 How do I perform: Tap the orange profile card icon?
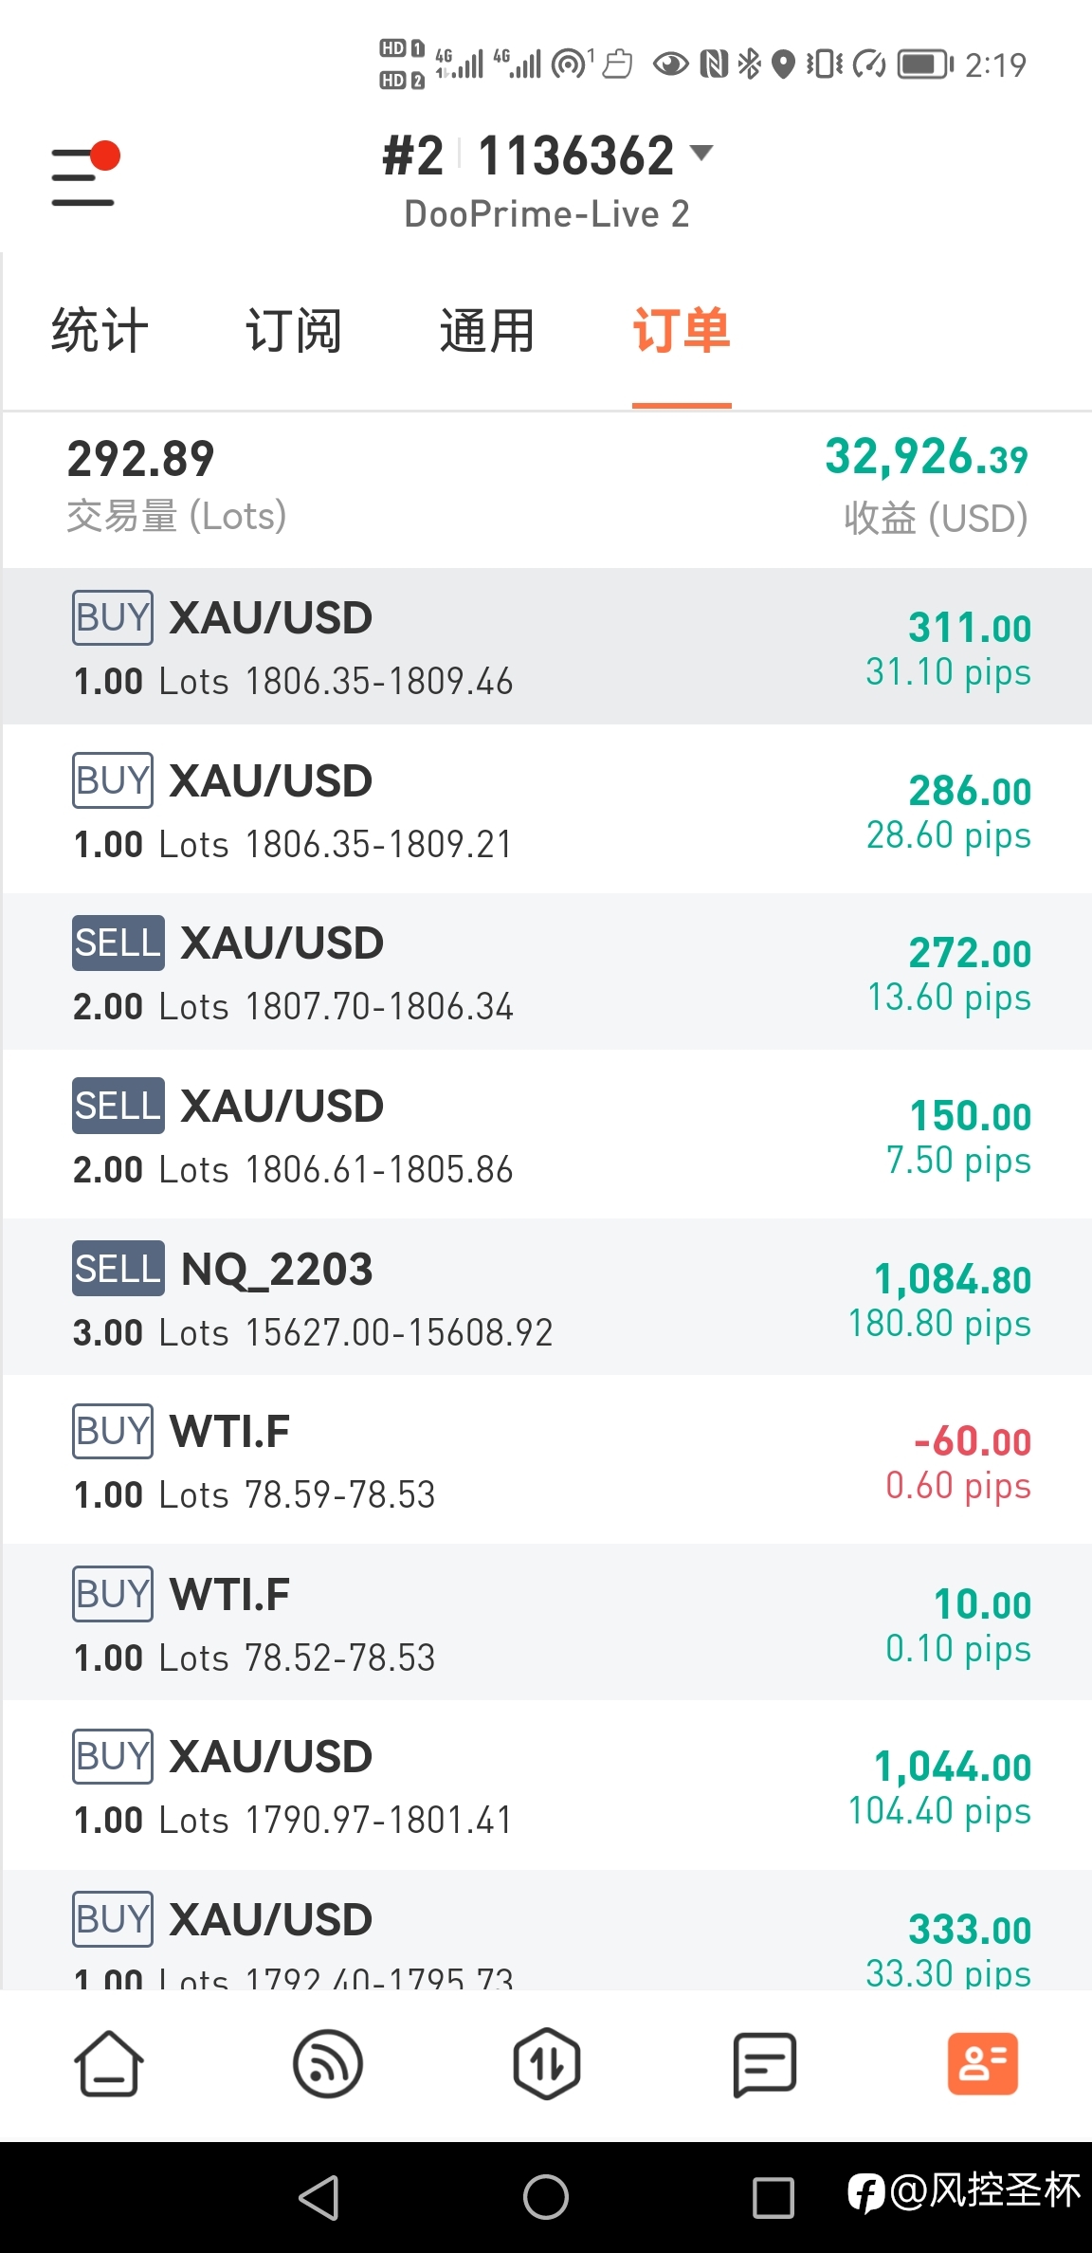click(x=983, y=2063)
